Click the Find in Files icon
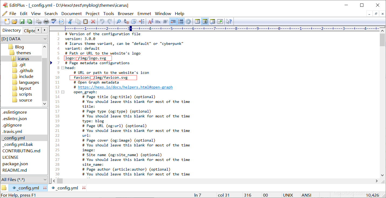Image resolution: width=386 pixels, height=198 pixels. (x=134, y=21)
